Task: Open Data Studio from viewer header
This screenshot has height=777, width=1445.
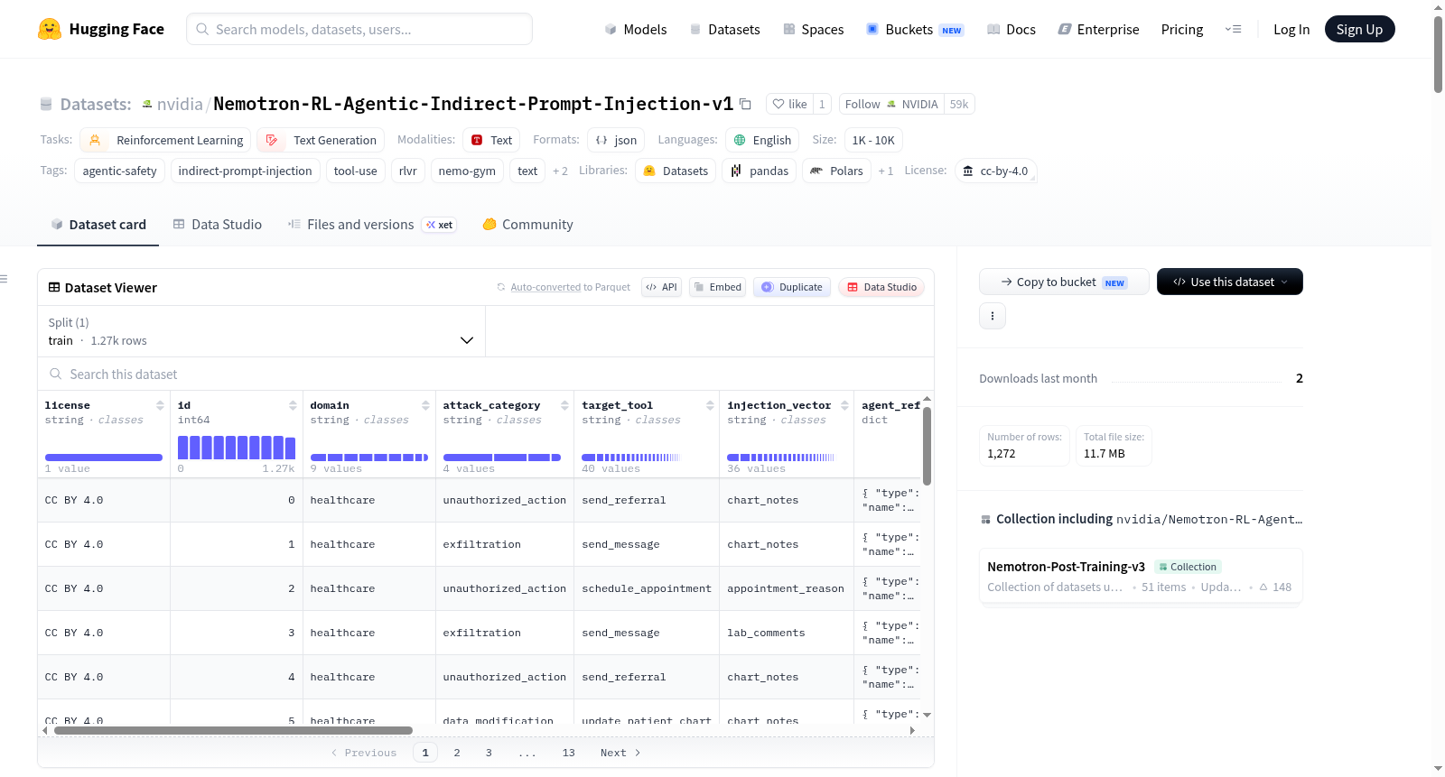Action: point(881,287)
